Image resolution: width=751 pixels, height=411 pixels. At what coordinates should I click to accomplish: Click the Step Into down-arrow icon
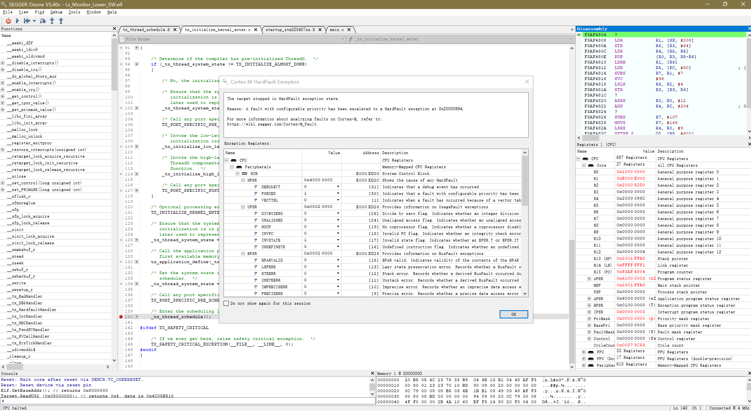[52, 21]
